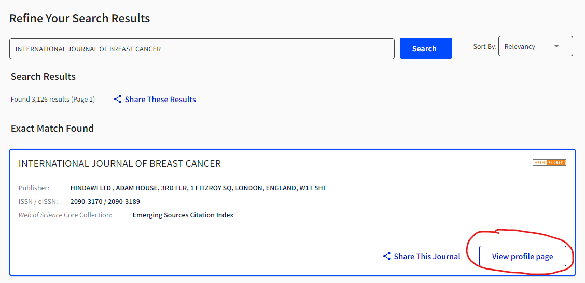Click the Sort By dropdown arrow
This screenshot has height=283, width=585.
556,46
